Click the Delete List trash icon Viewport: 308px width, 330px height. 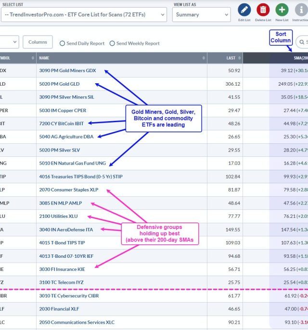click(263, 10)
